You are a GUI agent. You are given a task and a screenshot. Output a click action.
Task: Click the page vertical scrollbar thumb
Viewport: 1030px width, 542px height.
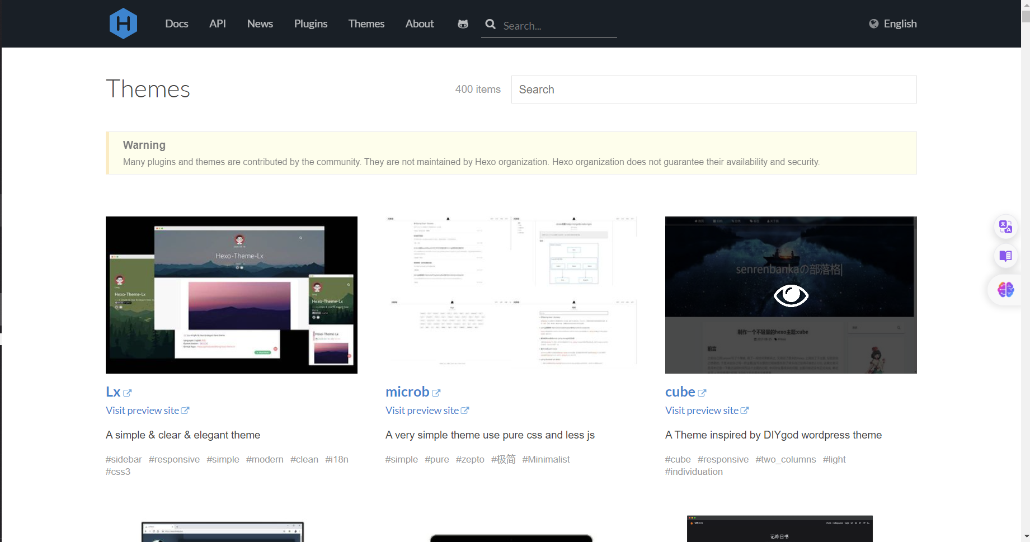1026,16
